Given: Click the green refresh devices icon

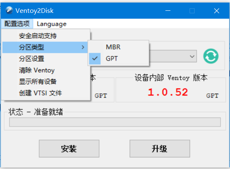Looking at the screenshot, I should [x=211, y=56].
